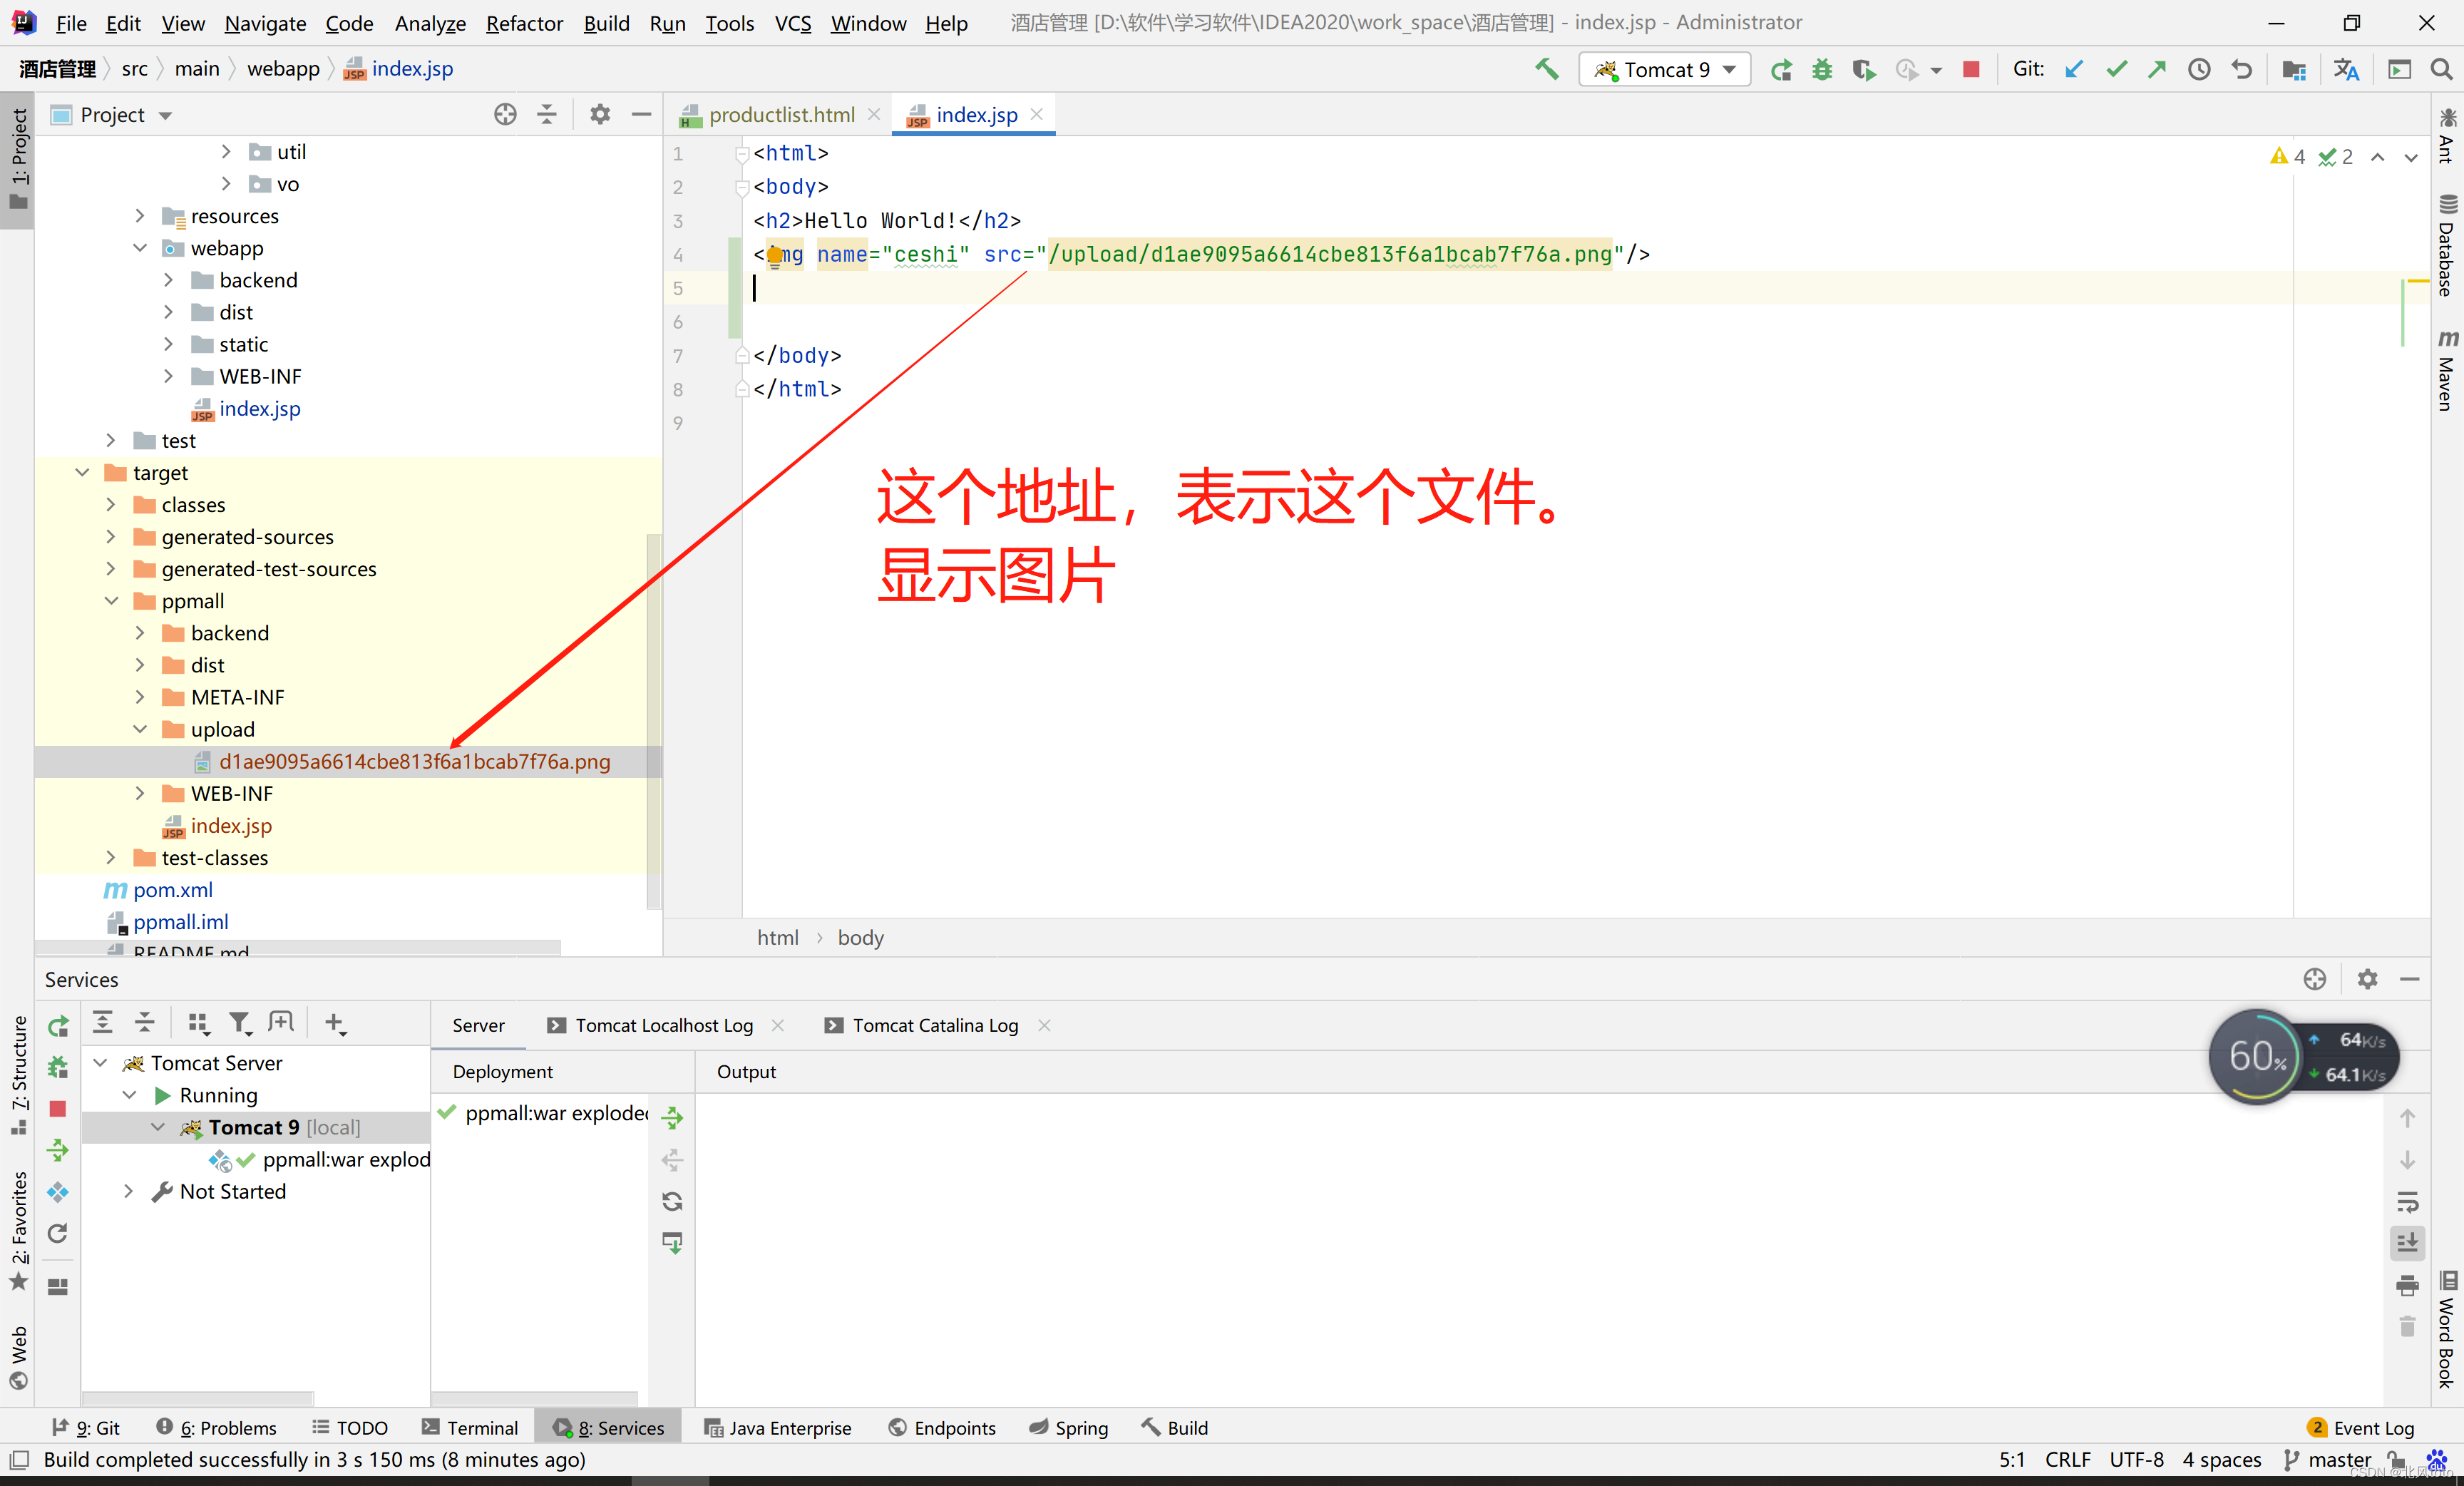This screenshot has height=1486, width=2464.
Task: Toggle the Database side tool window
Action: [2446, 245]
